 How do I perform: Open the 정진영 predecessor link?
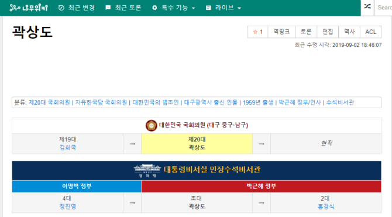67,206
